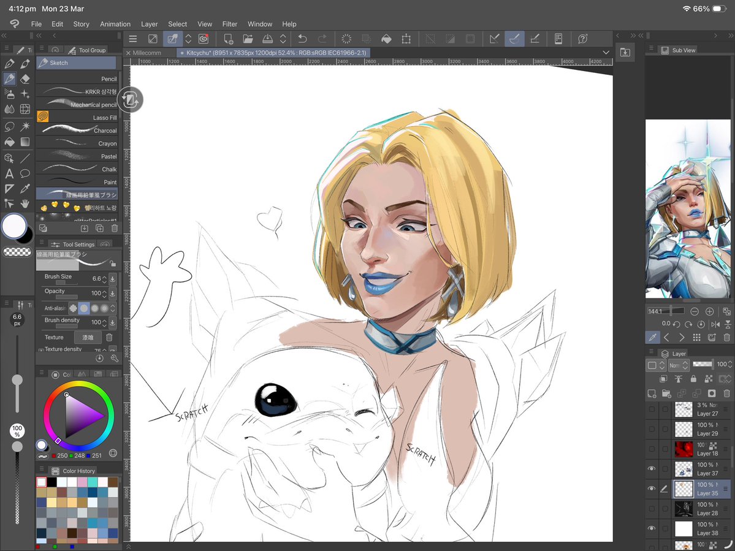Switch to the Millecomm document tab
Image resolution: width=735 pixels, height=551 pixels.
[147, 53]
